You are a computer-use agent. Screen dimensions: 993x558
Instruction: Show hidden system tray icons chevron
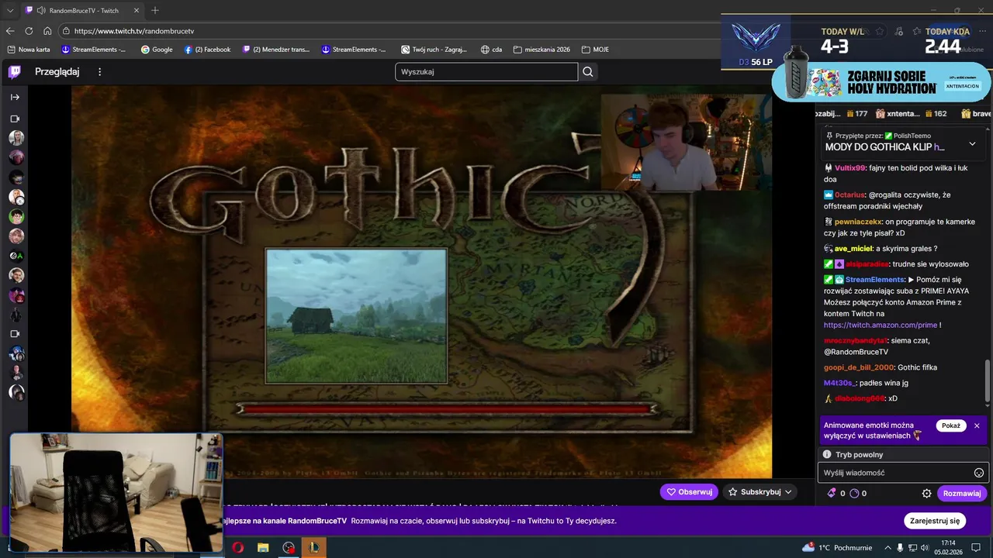pyautogui.click(x=887, y=547)
